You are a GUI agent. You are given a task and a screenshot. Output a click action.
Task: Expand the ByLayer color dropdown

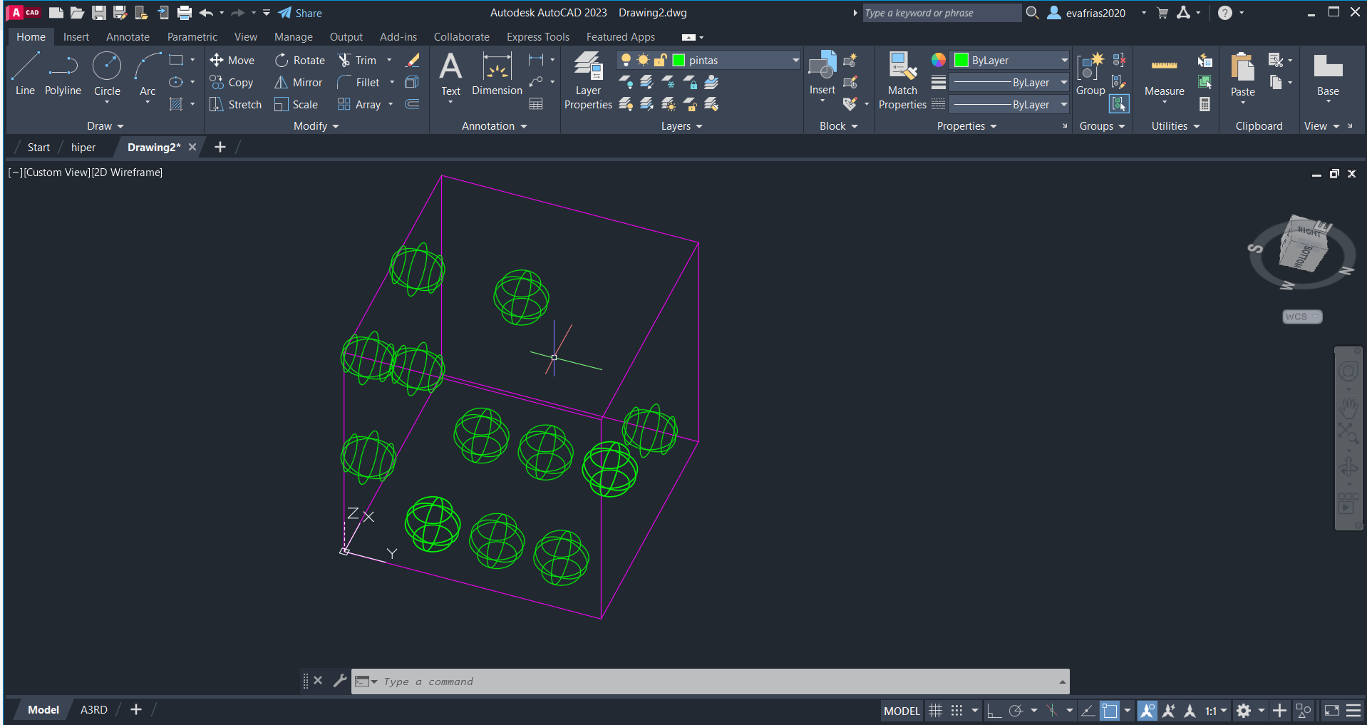pos(1064,61)
